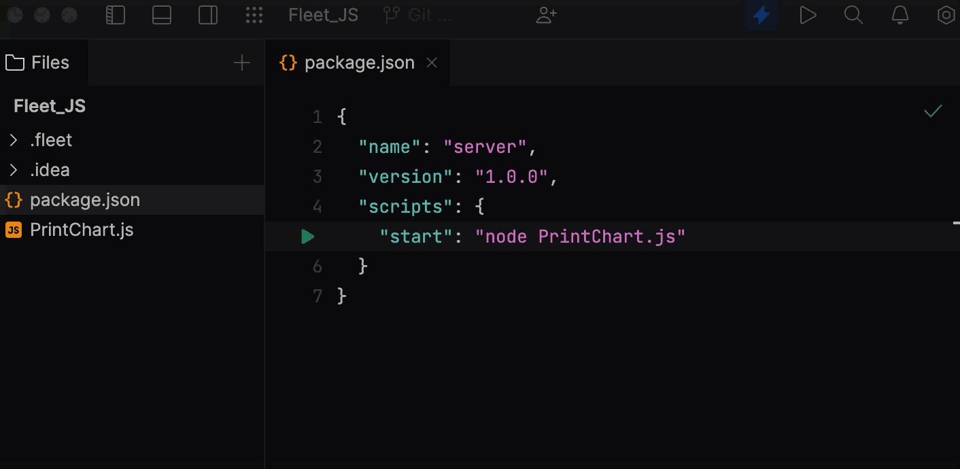Image resolution: width=960 pixels, height=469 pixels.
Task: Open the search tool
Action: (x=853, y=15)
